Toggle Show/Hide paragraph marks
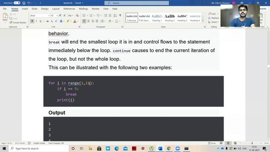Screen dimensions: 270x152 120,16
